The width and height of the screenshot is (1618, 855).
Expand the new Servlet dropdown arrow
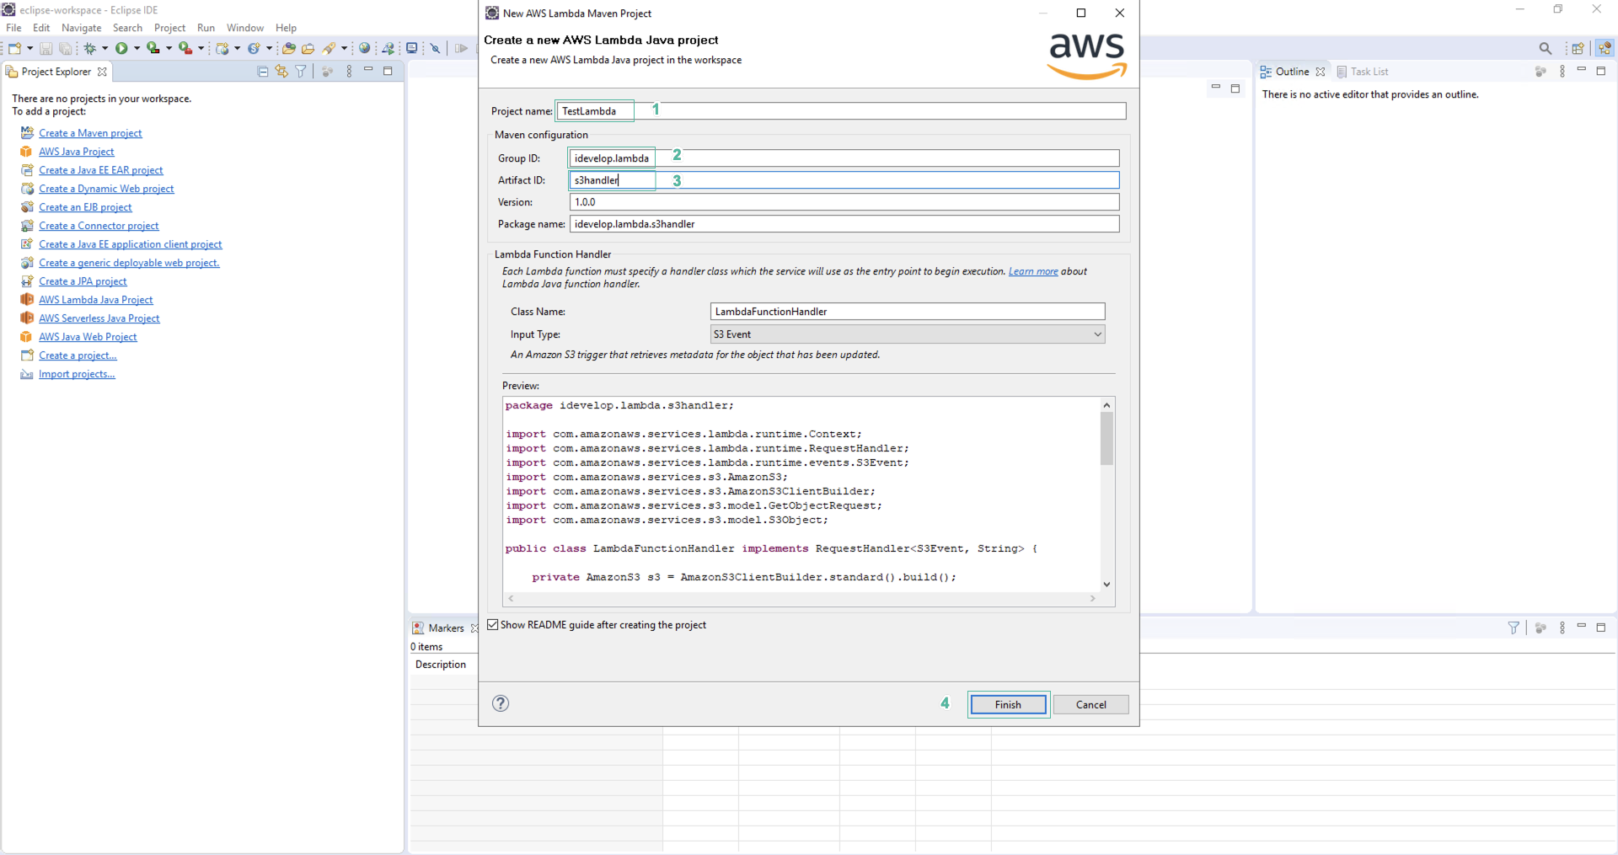(x=269, y=49)
